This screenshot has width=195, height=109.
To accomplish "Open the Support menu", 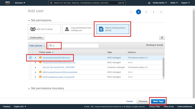I will point(185,3).
